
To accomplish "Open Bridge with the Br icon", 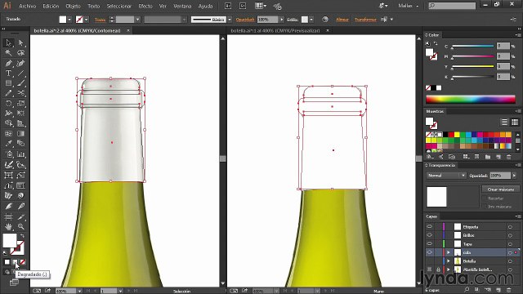I will coord(228,6).
